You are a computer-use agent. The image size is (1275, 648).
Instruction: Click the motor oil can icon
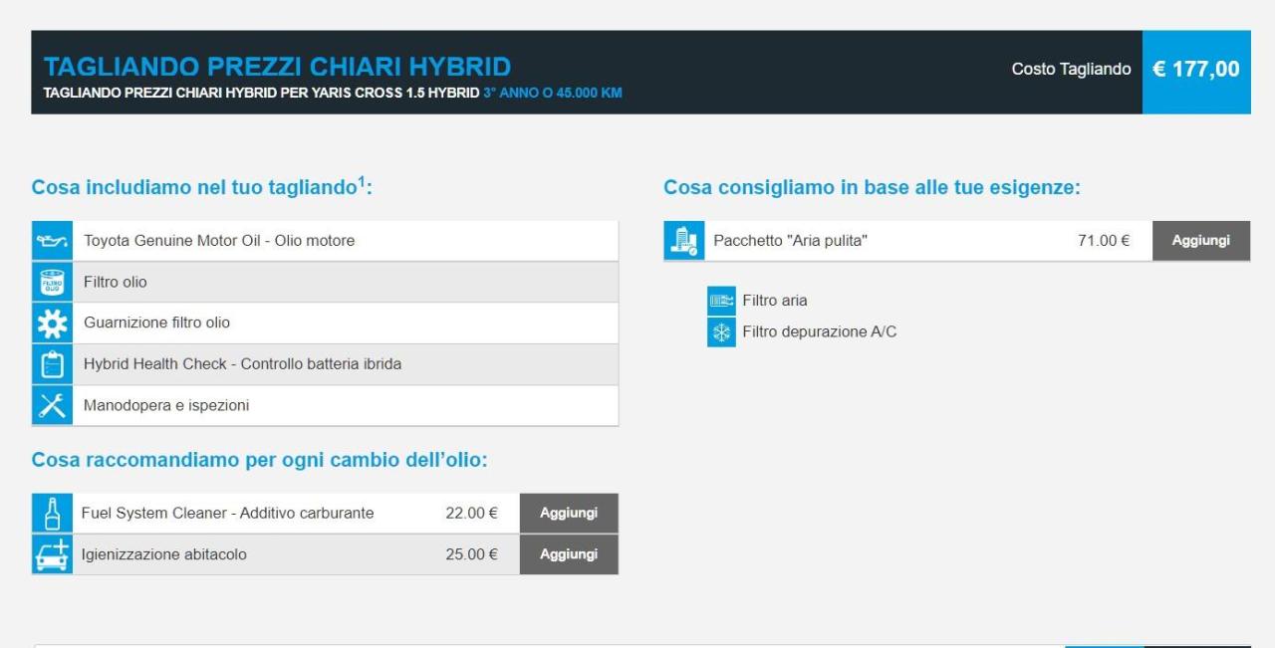coord(52,241)
